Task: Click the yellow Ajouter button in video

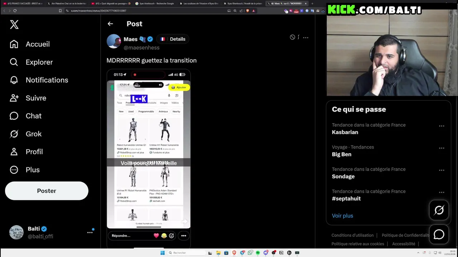Action: 179,87
